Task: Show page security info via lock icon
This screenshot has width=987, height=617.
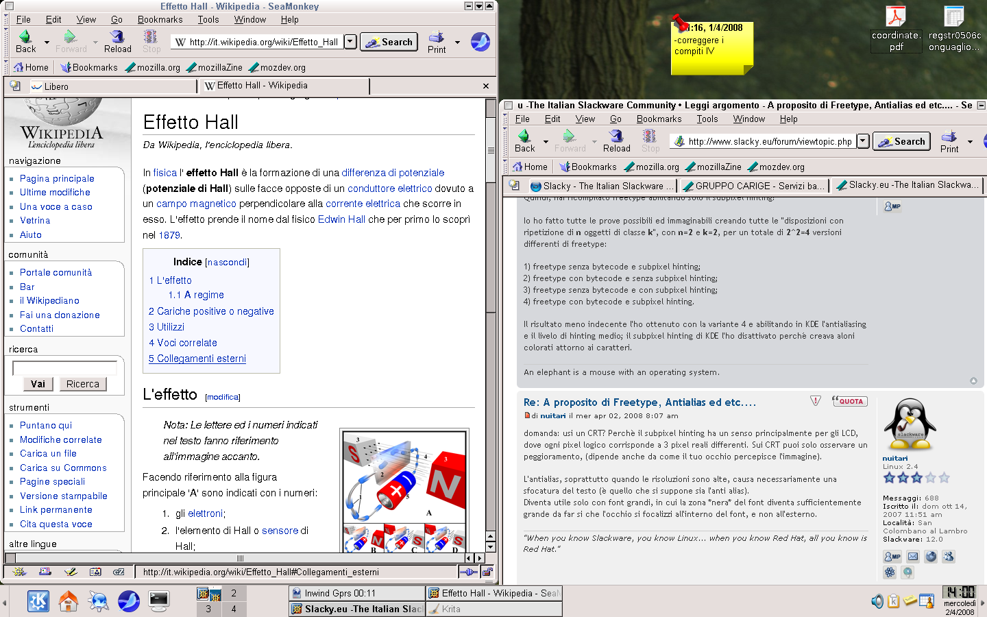Action: click(x=487, y=572)
